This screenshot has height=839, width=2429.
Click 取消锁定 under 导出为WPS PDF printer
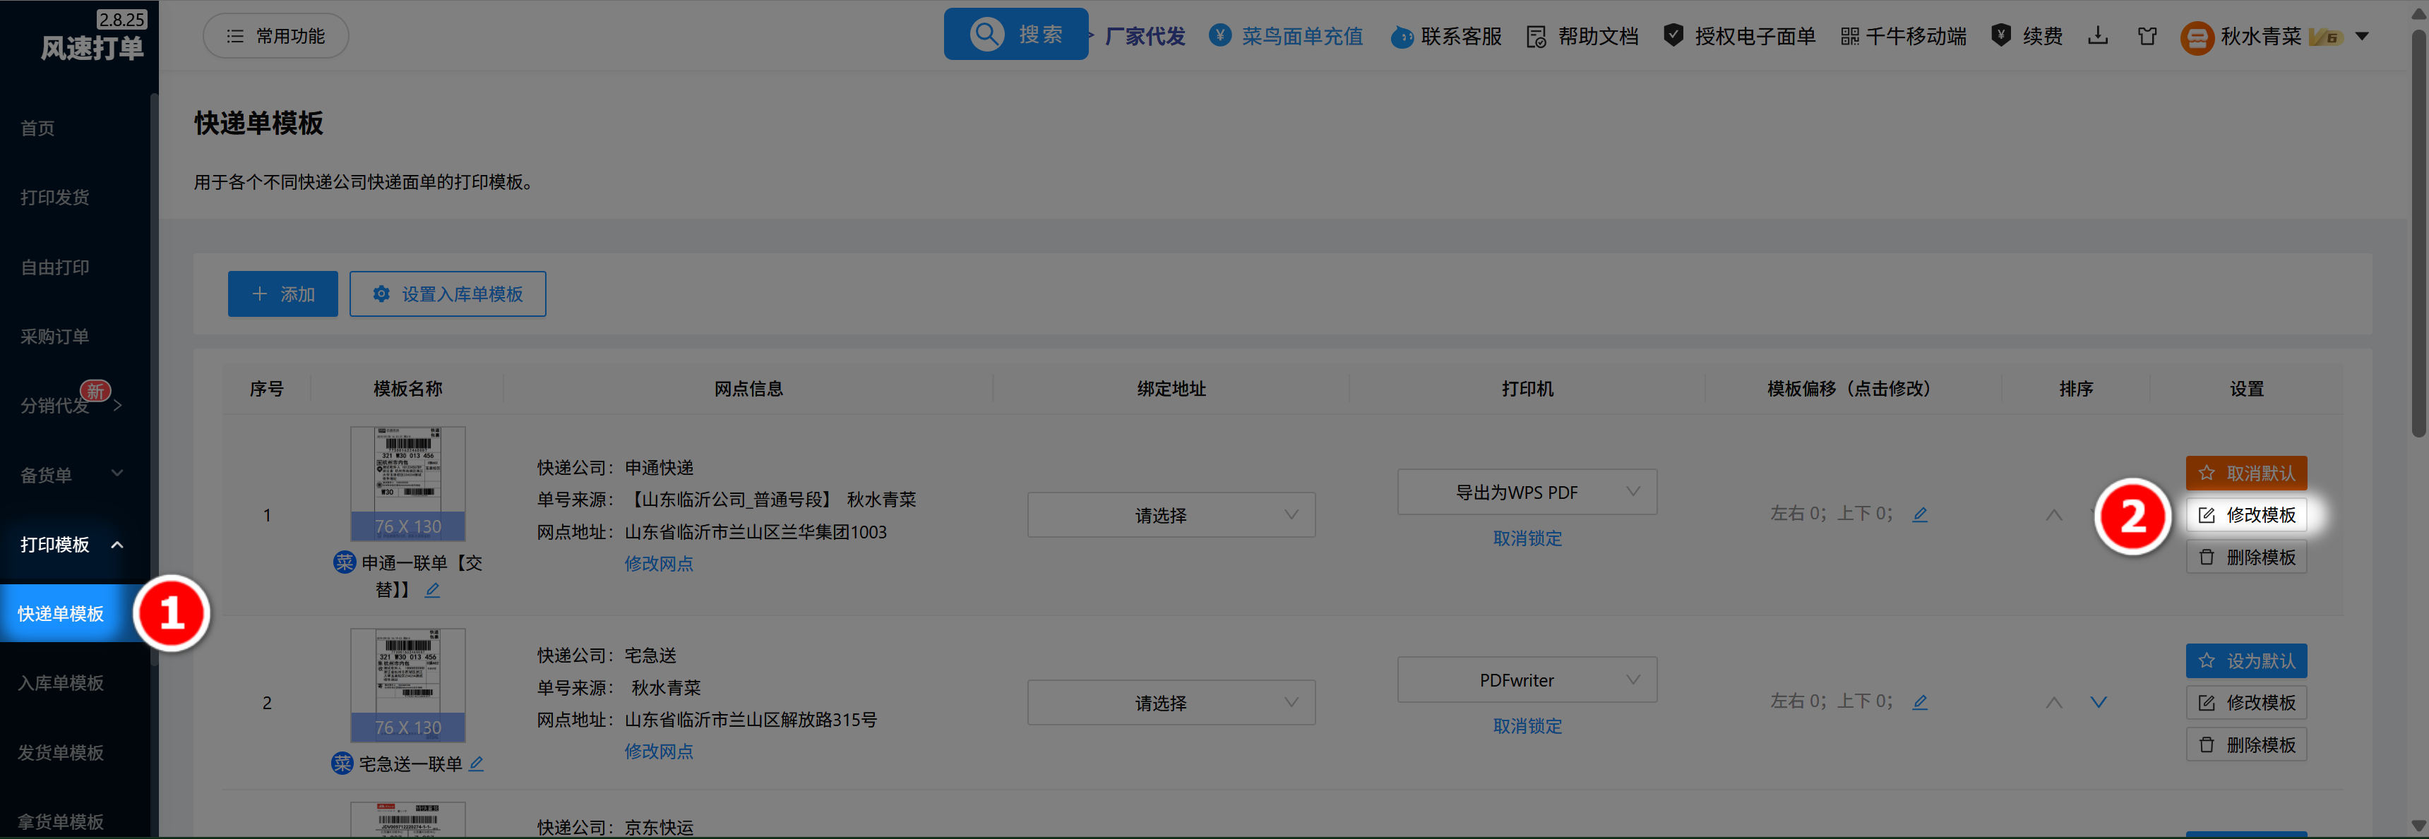coord(1527,538)
